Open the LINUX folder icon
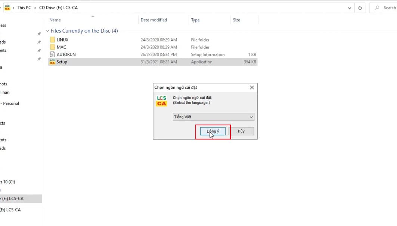This screenshot has width=397, height=226. 52,40
